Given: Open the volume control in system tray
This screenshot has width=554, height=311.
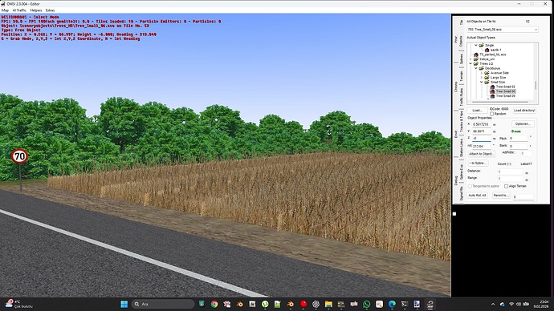Looking at the screenshot, I should tap(519, 304).
